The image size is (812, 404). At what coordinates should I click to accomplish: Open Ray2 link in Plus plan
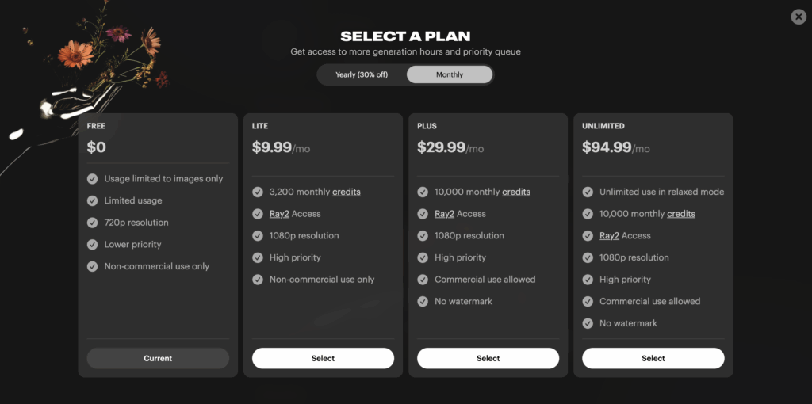click(444, 214)
